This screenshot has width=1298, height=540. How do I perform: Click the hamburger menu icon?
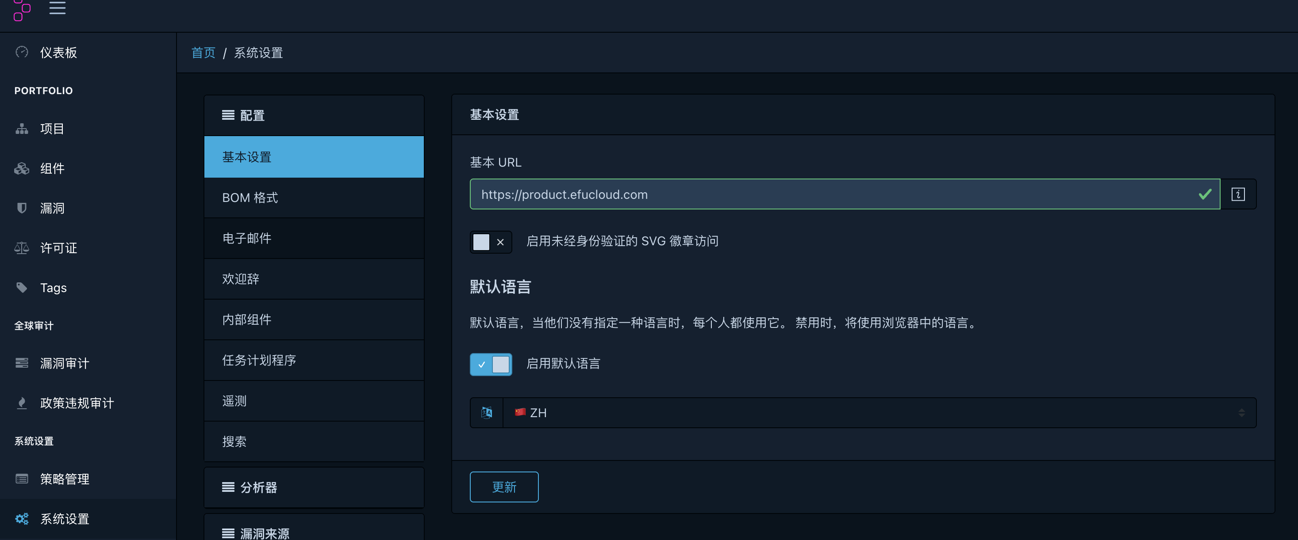point(57,8)
